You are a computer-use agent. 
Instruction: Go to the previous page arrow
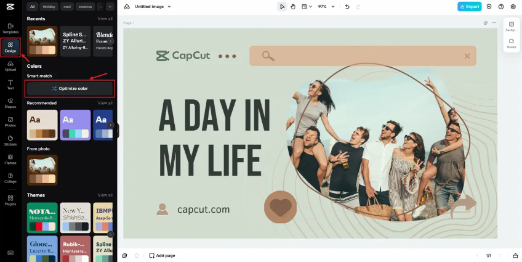(478, 255)
